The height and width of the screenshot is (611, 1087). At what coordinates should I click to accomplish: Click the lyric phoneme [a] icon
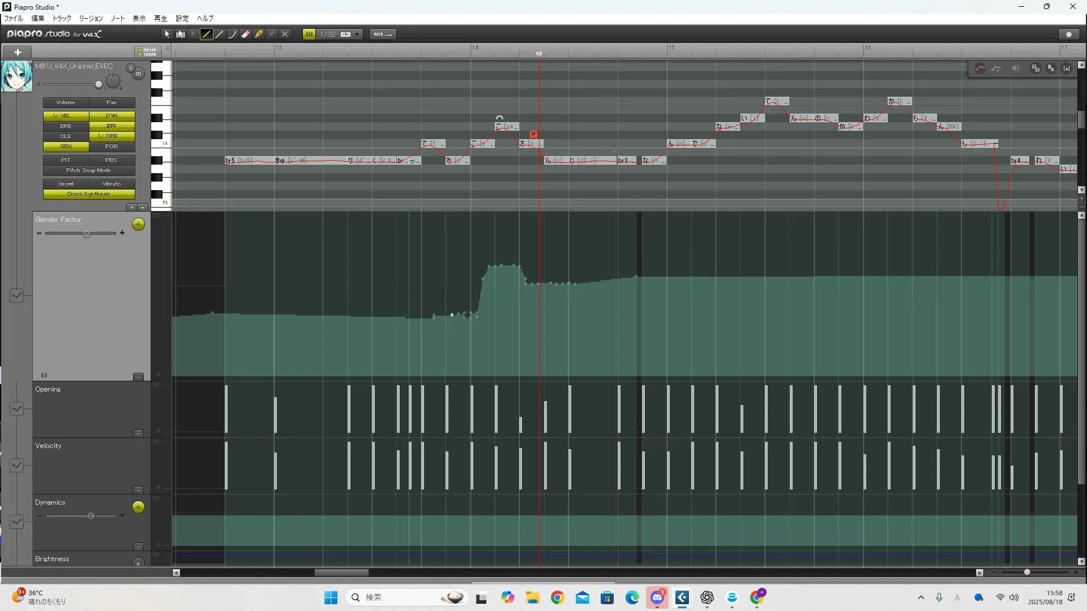[1067, 68]
